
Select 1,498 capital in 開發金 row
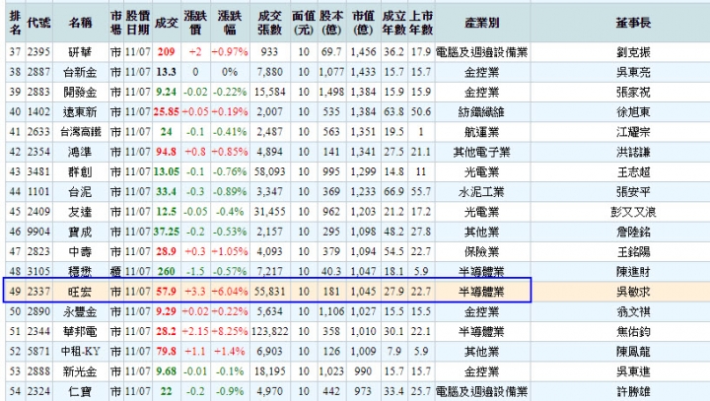(331, 92)
